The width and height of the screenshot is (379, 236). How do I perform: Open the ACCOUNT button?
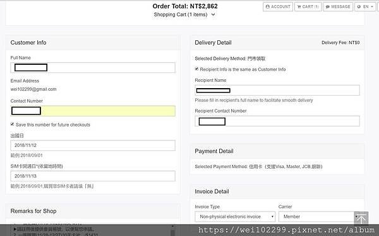click(278, 7)
